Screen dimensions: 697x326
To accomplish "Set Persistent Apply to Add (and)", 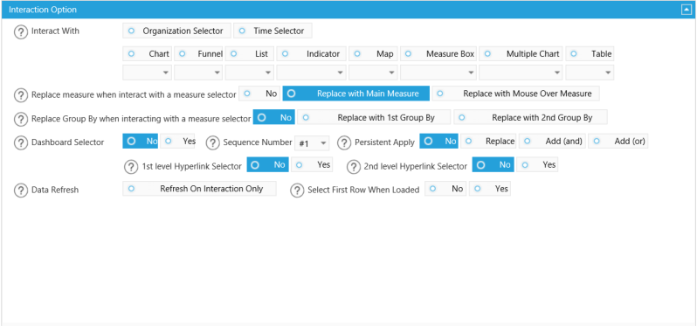I will tap(552, 141).
